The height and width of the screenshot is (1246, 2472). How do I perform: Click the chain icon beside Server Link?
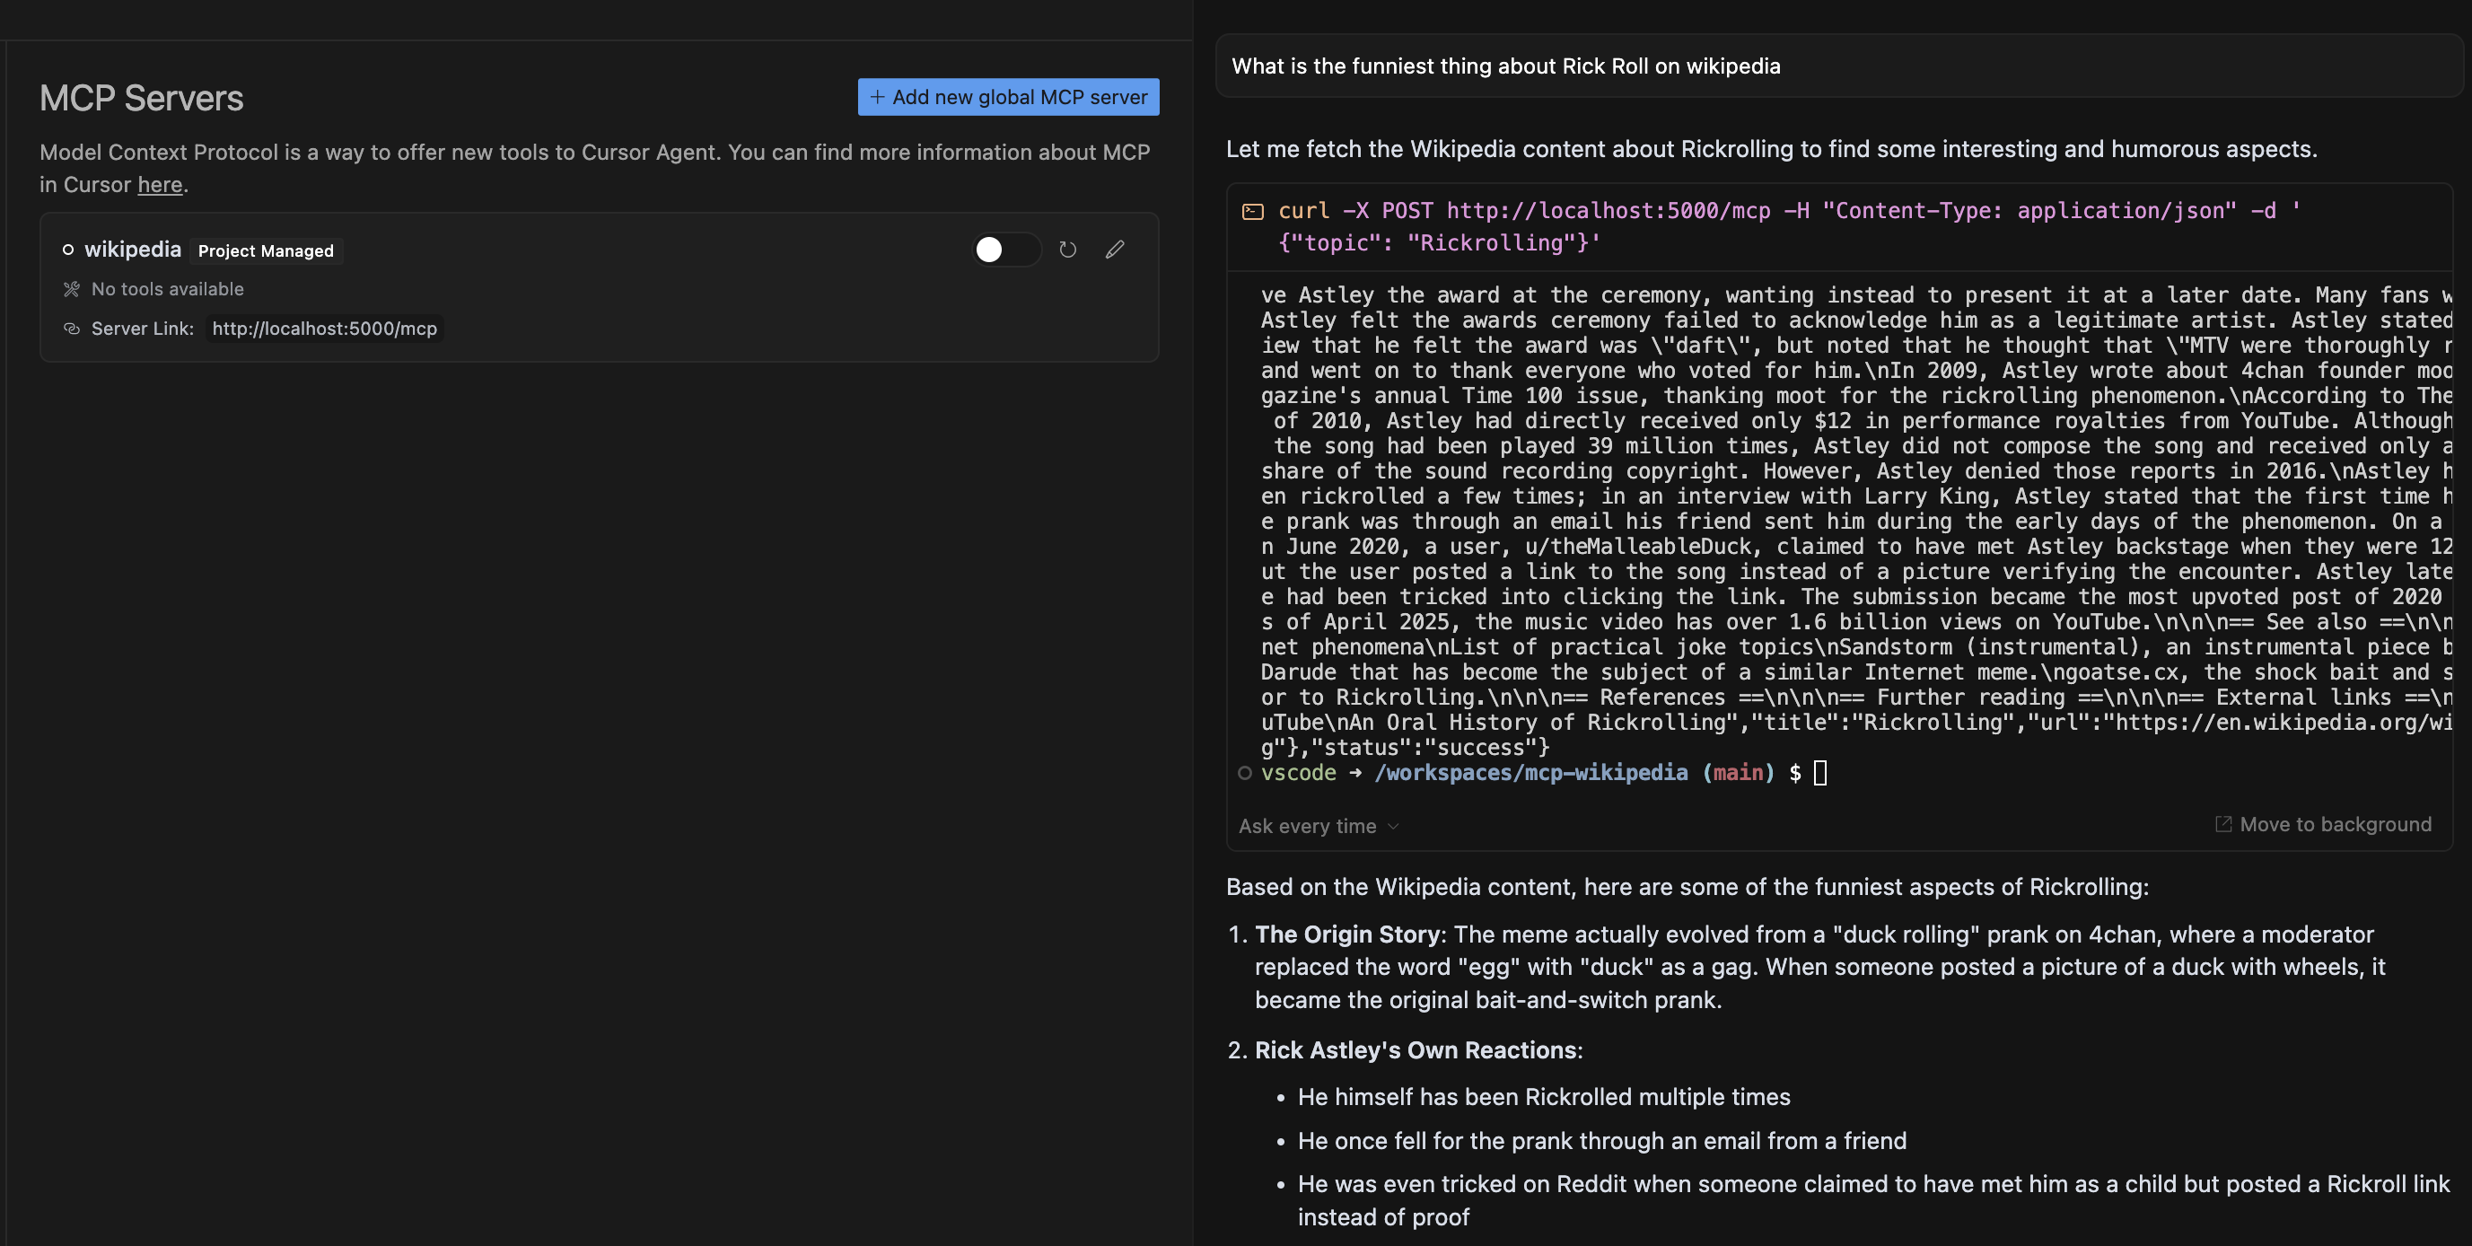pyautogui.click(x=71, y=329)
